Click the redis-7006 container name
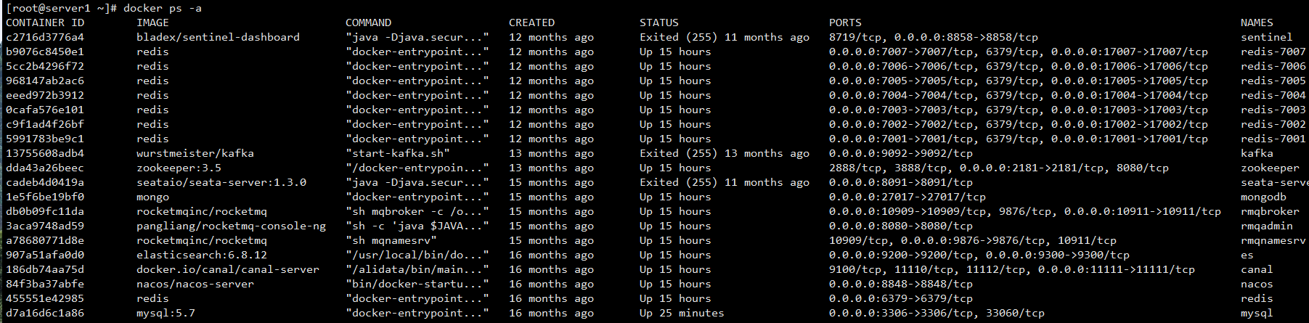This screenshot has width=1309, height=323. [1273, 66]
